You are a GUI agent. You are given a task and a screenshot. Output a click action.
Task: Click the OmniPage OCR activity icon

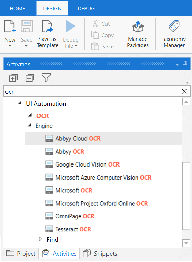point(49,216)
